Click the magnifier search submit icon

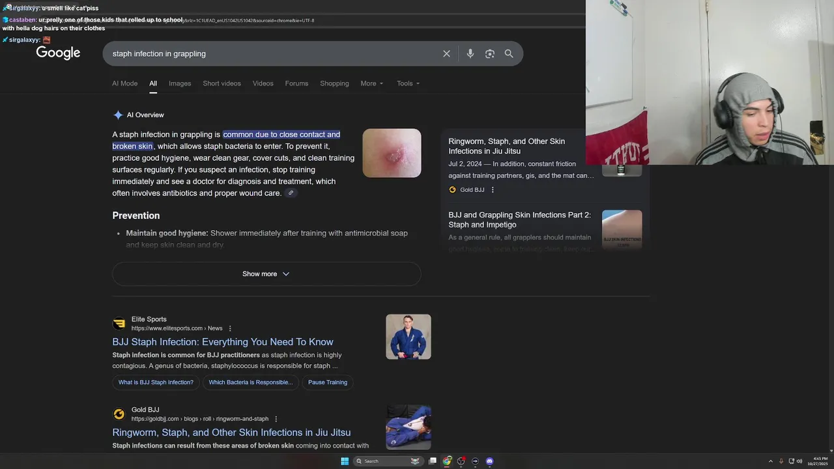point(509,53)
